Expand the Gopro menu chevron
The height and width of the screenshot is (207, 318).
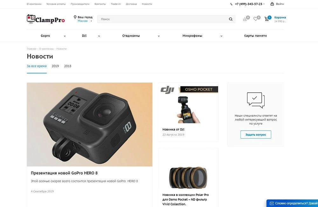click(x=65, y=36)
